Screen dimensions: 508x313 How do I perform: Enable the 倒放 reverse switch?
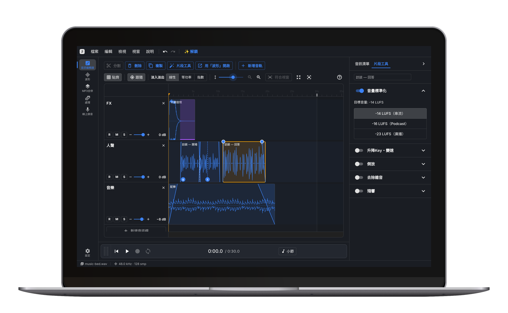359,164
